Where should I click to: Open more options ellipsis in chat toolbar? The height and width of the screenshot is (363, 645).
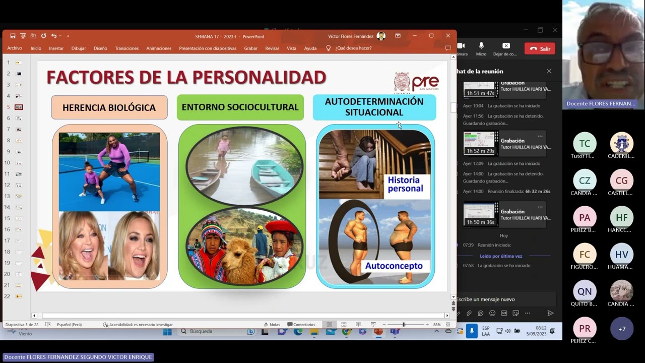click(x=527, y=313)
